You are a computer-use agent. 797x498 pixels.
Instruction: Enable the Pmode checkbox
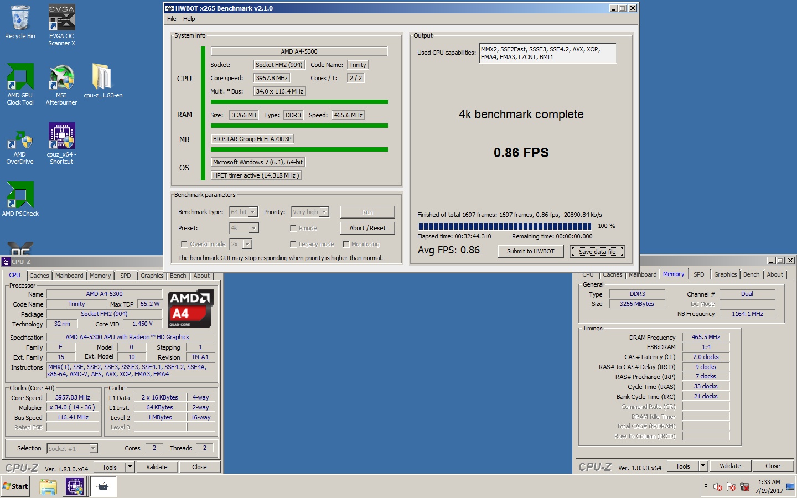293,228
